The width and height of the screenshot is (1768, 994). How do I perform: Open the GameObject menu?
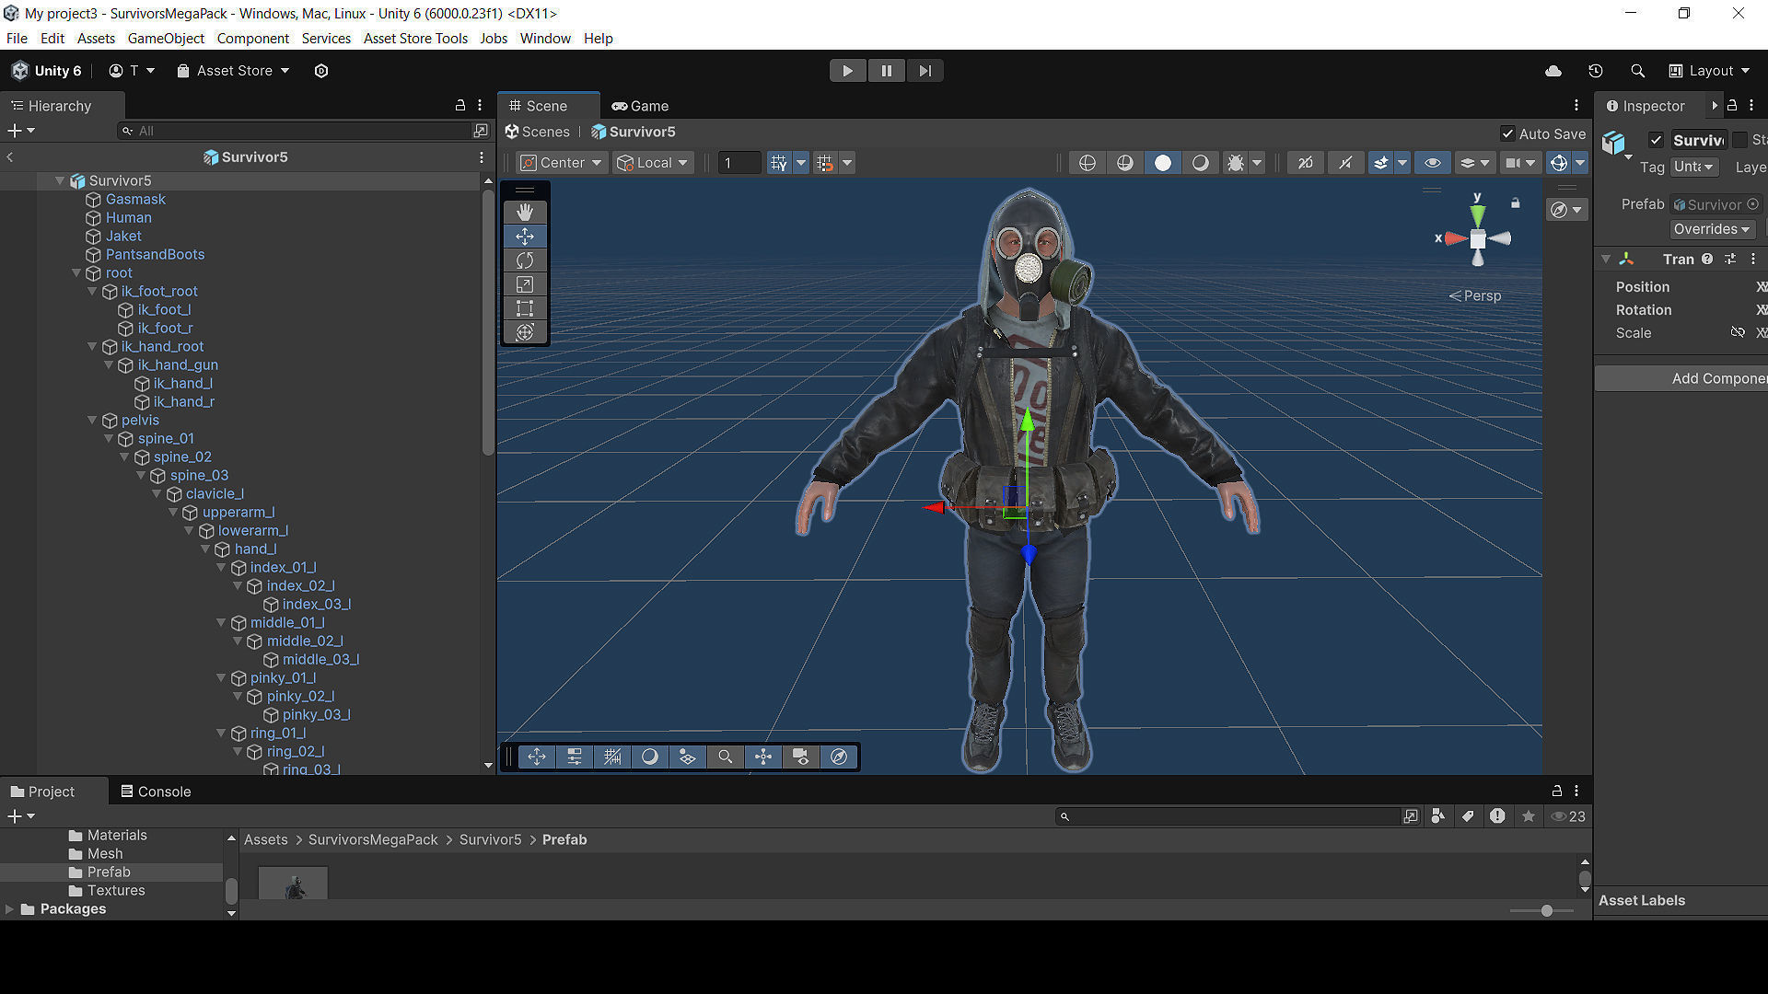(166, 39)
